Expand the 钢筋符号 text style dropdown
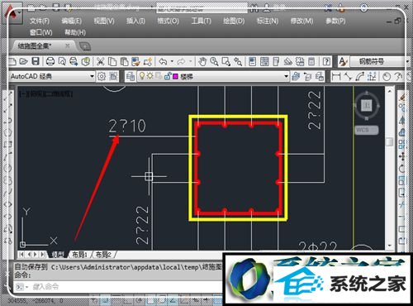Image resolution: width=413 pixels, height=306 pixels. point(407,61)
